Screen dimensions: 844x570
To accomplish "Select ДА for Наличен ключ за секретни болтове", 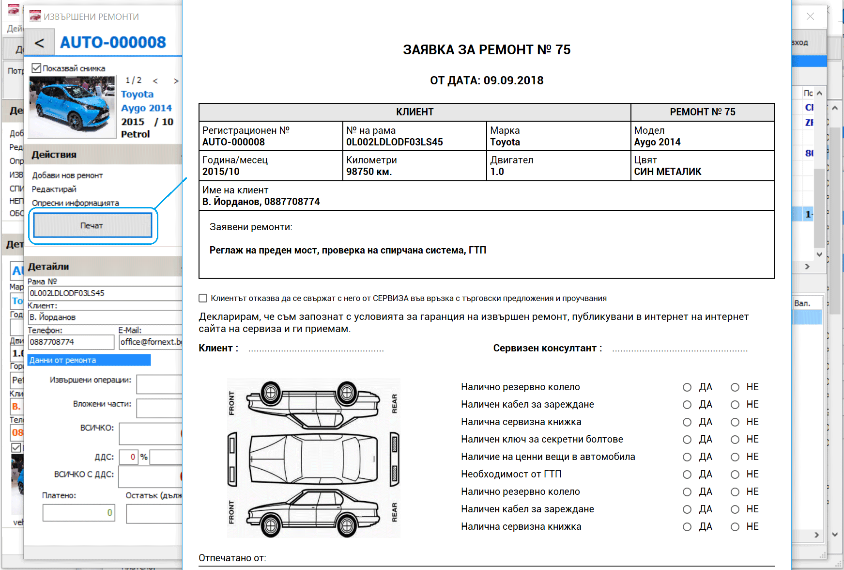I will 687,440.
